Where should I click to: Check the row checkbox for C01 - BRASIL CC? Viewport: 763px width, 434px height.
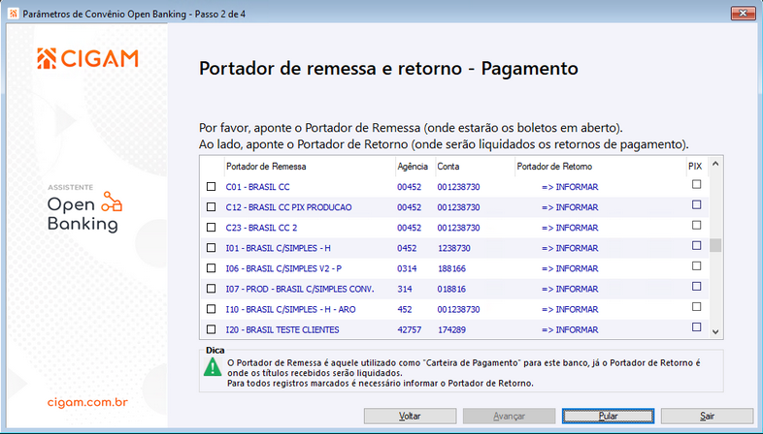point(212,186)
